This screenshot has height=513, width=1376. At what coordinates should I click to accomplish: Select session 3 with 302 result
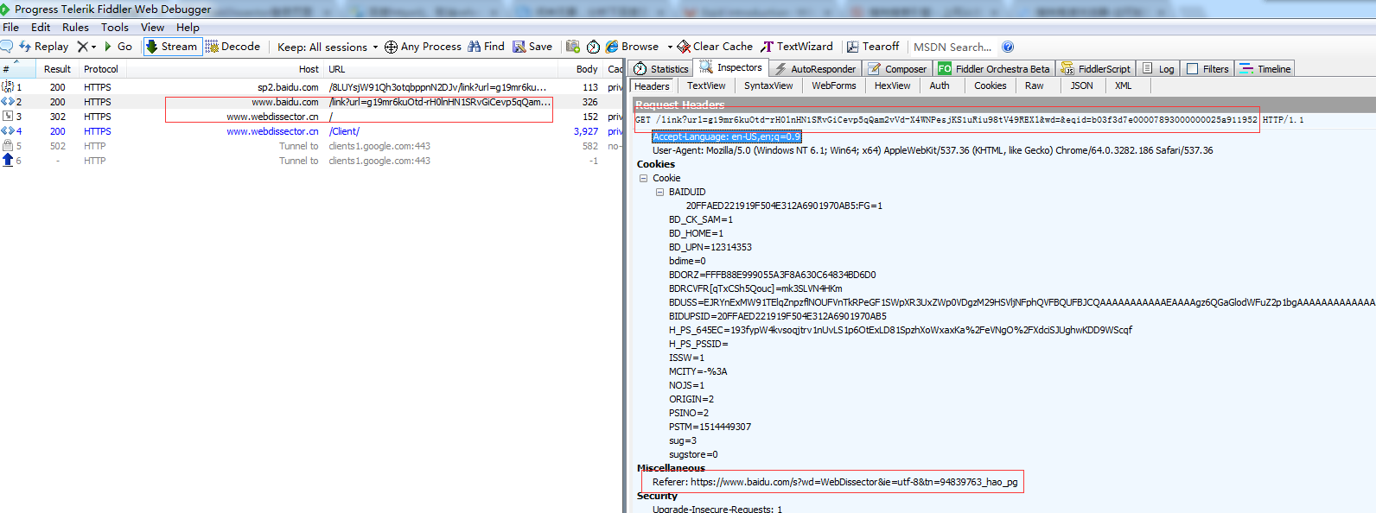tap(311, 117)
